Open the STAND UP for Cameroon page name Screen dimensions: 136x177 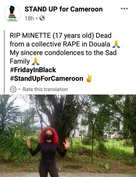(x=64, y=9)
